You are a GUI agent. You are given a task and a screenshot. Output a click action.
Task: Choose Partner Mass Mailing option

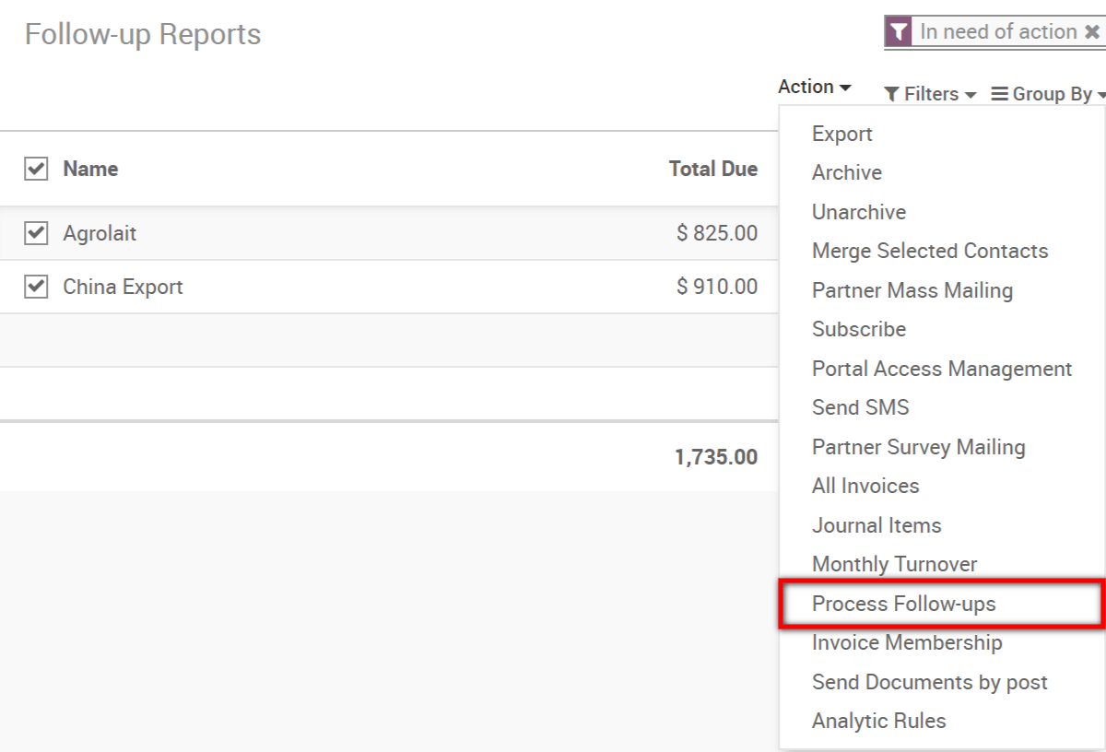[912, 289]
